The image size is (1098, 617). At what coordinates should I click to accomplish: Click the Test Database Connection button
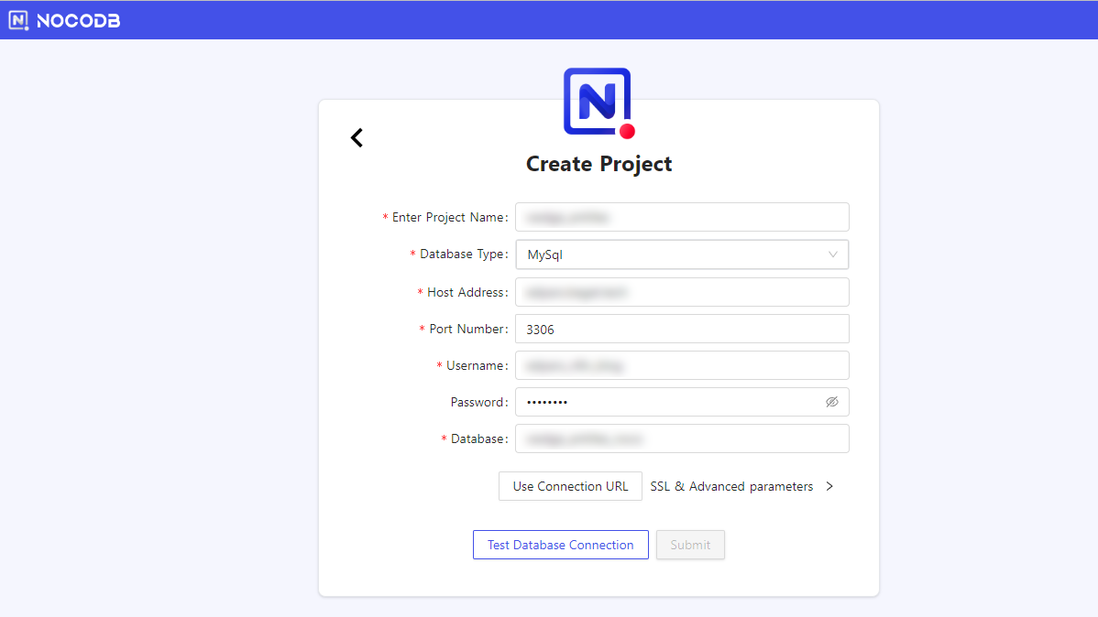(560, 544)
